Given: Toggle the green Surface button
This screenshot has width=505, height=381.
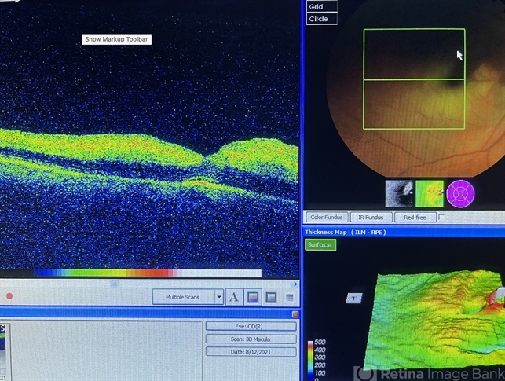Looking at the screenshot, I should pyautogui.click(x=320, y=245).
